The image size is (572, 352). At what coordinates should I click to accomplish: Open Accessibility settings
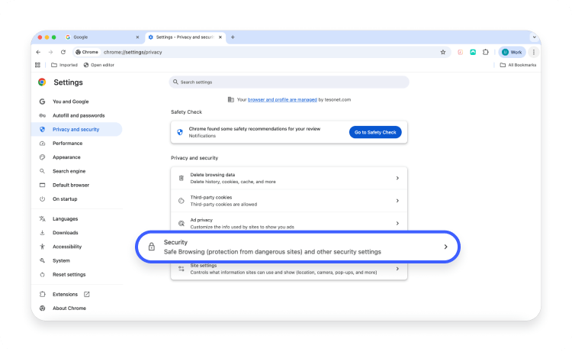point(67,247)
